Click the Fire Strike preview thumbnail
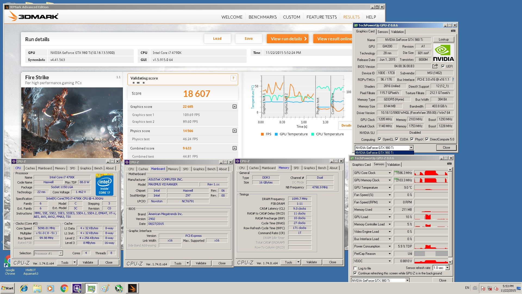 72,122
